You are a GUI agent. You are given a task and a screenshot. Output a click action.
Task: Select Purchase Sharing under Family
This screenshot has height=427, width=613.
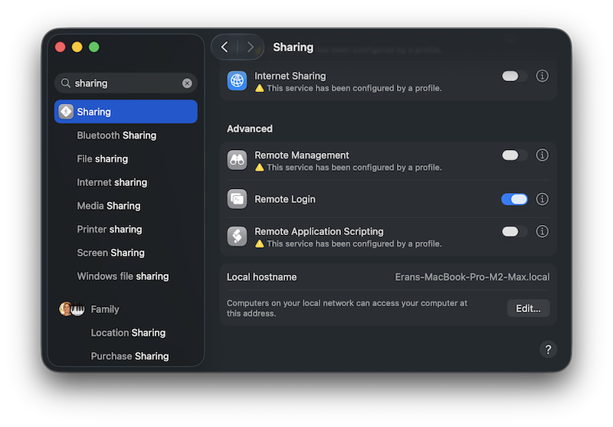click(x=129, y=356)
